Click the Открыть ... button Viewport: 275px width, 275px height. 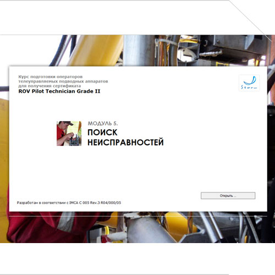(228, 195)
